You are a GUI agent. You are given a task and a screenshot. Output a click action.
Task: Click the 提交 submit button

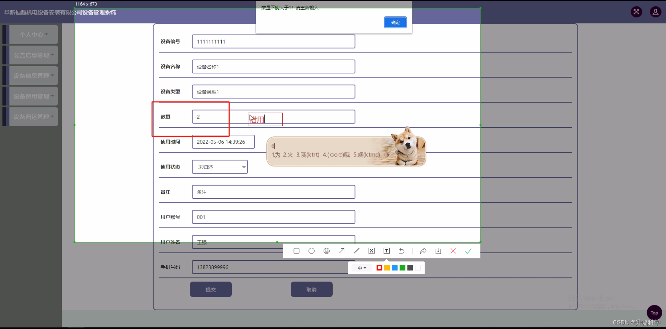pos(211,290)
